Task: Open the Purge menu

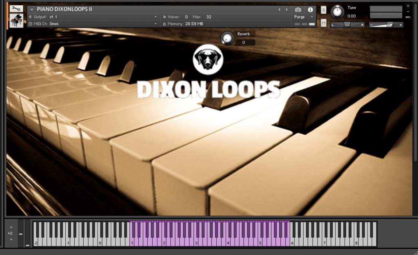Action: point(304,17)
